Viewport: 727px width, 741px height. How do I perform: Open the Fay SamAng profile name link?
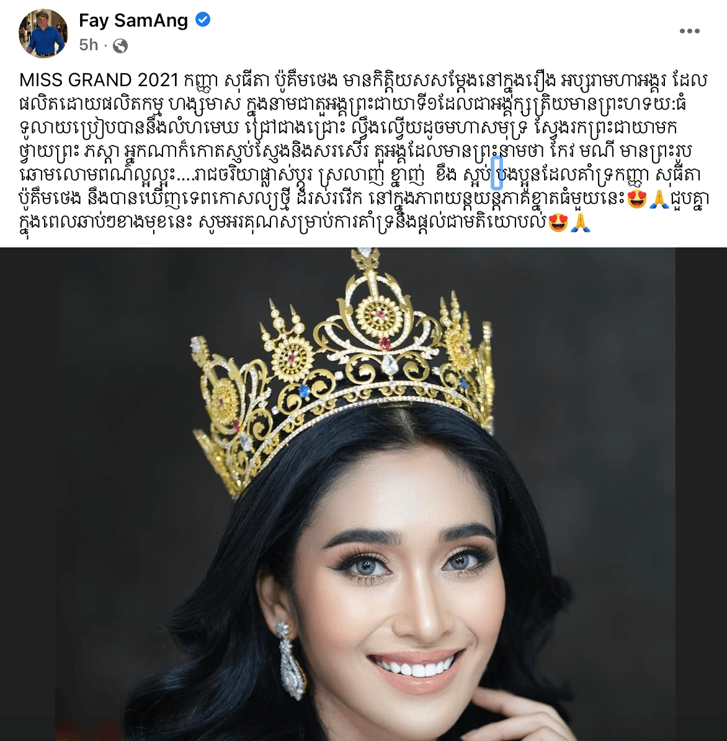pos(133,20)
